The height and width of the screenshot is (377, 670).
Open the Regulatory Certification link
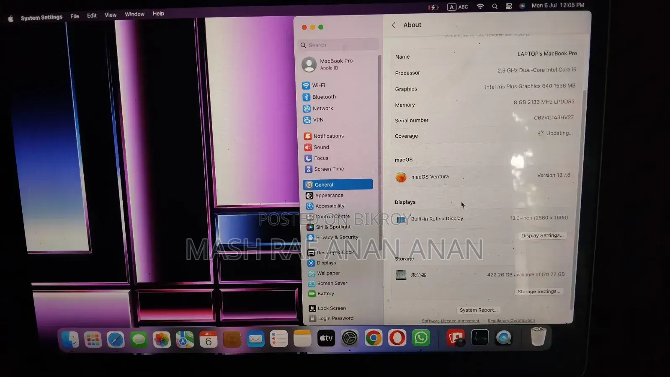(x=511, y=320)
